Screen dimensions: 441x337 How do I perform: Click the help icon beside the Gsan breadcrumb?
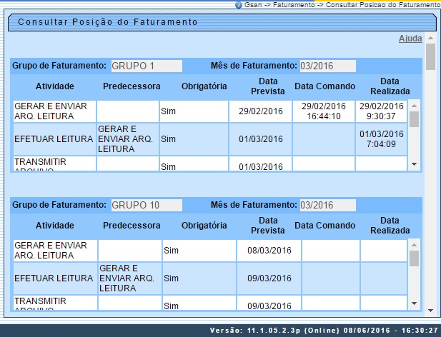239,5
